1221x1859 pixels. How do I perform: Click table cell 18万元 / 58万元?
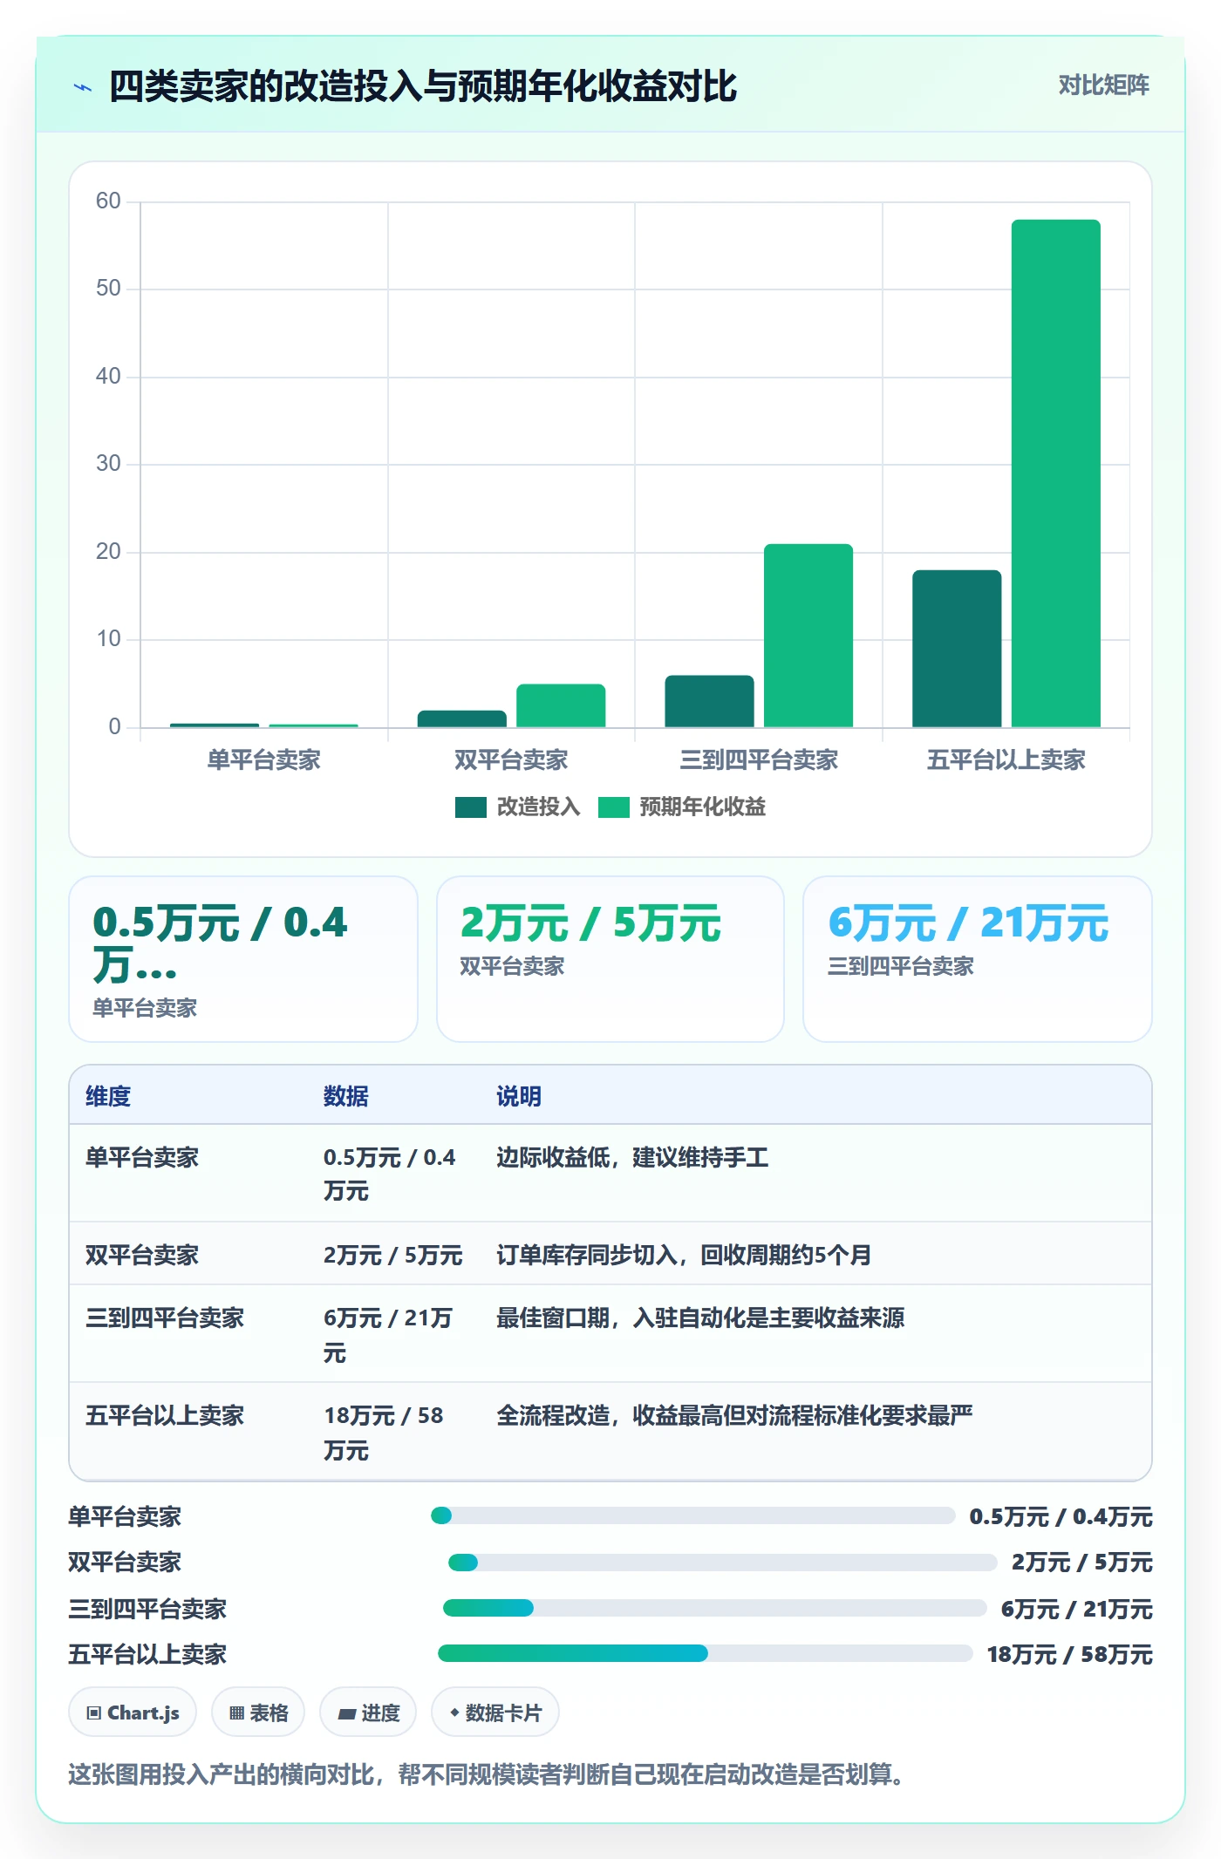384,1433
